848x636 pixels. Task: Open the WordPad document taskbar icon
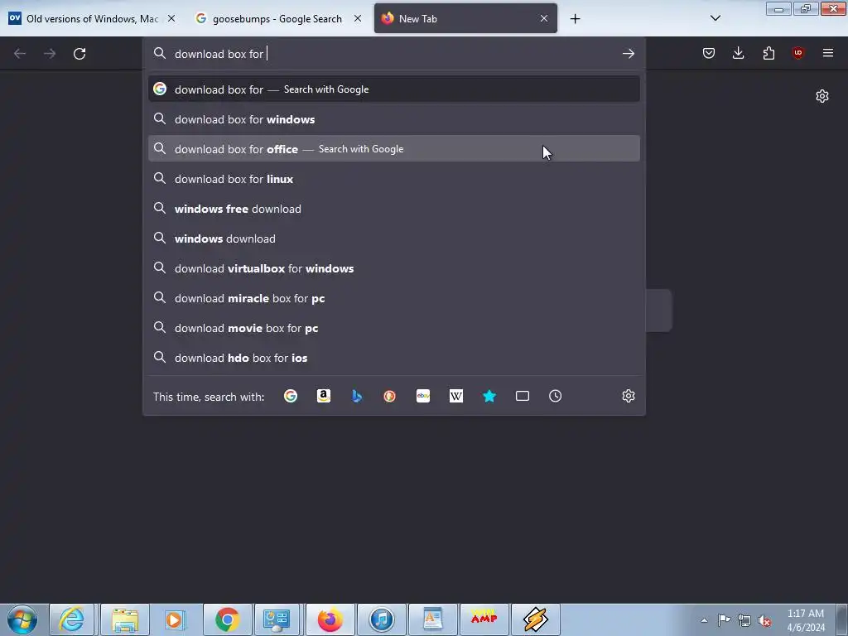pos(432,619)
